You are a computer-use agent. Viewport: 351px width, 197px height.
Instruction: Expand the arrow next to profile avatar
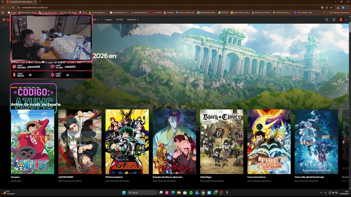click(x=346, y=20)
